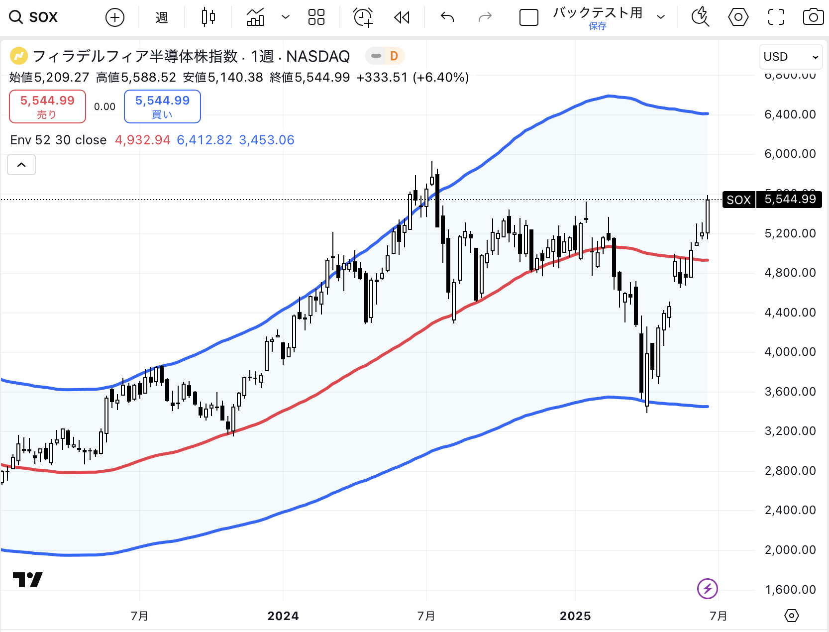Click the red 4,932.94 basis value

(143, 140)
